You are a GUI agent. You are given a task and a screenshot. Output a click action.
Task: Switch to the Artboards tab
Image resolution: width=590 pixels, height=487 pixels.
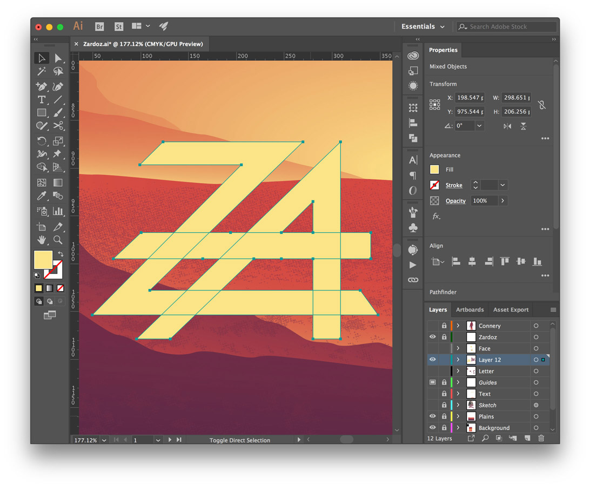click(470, 309)
